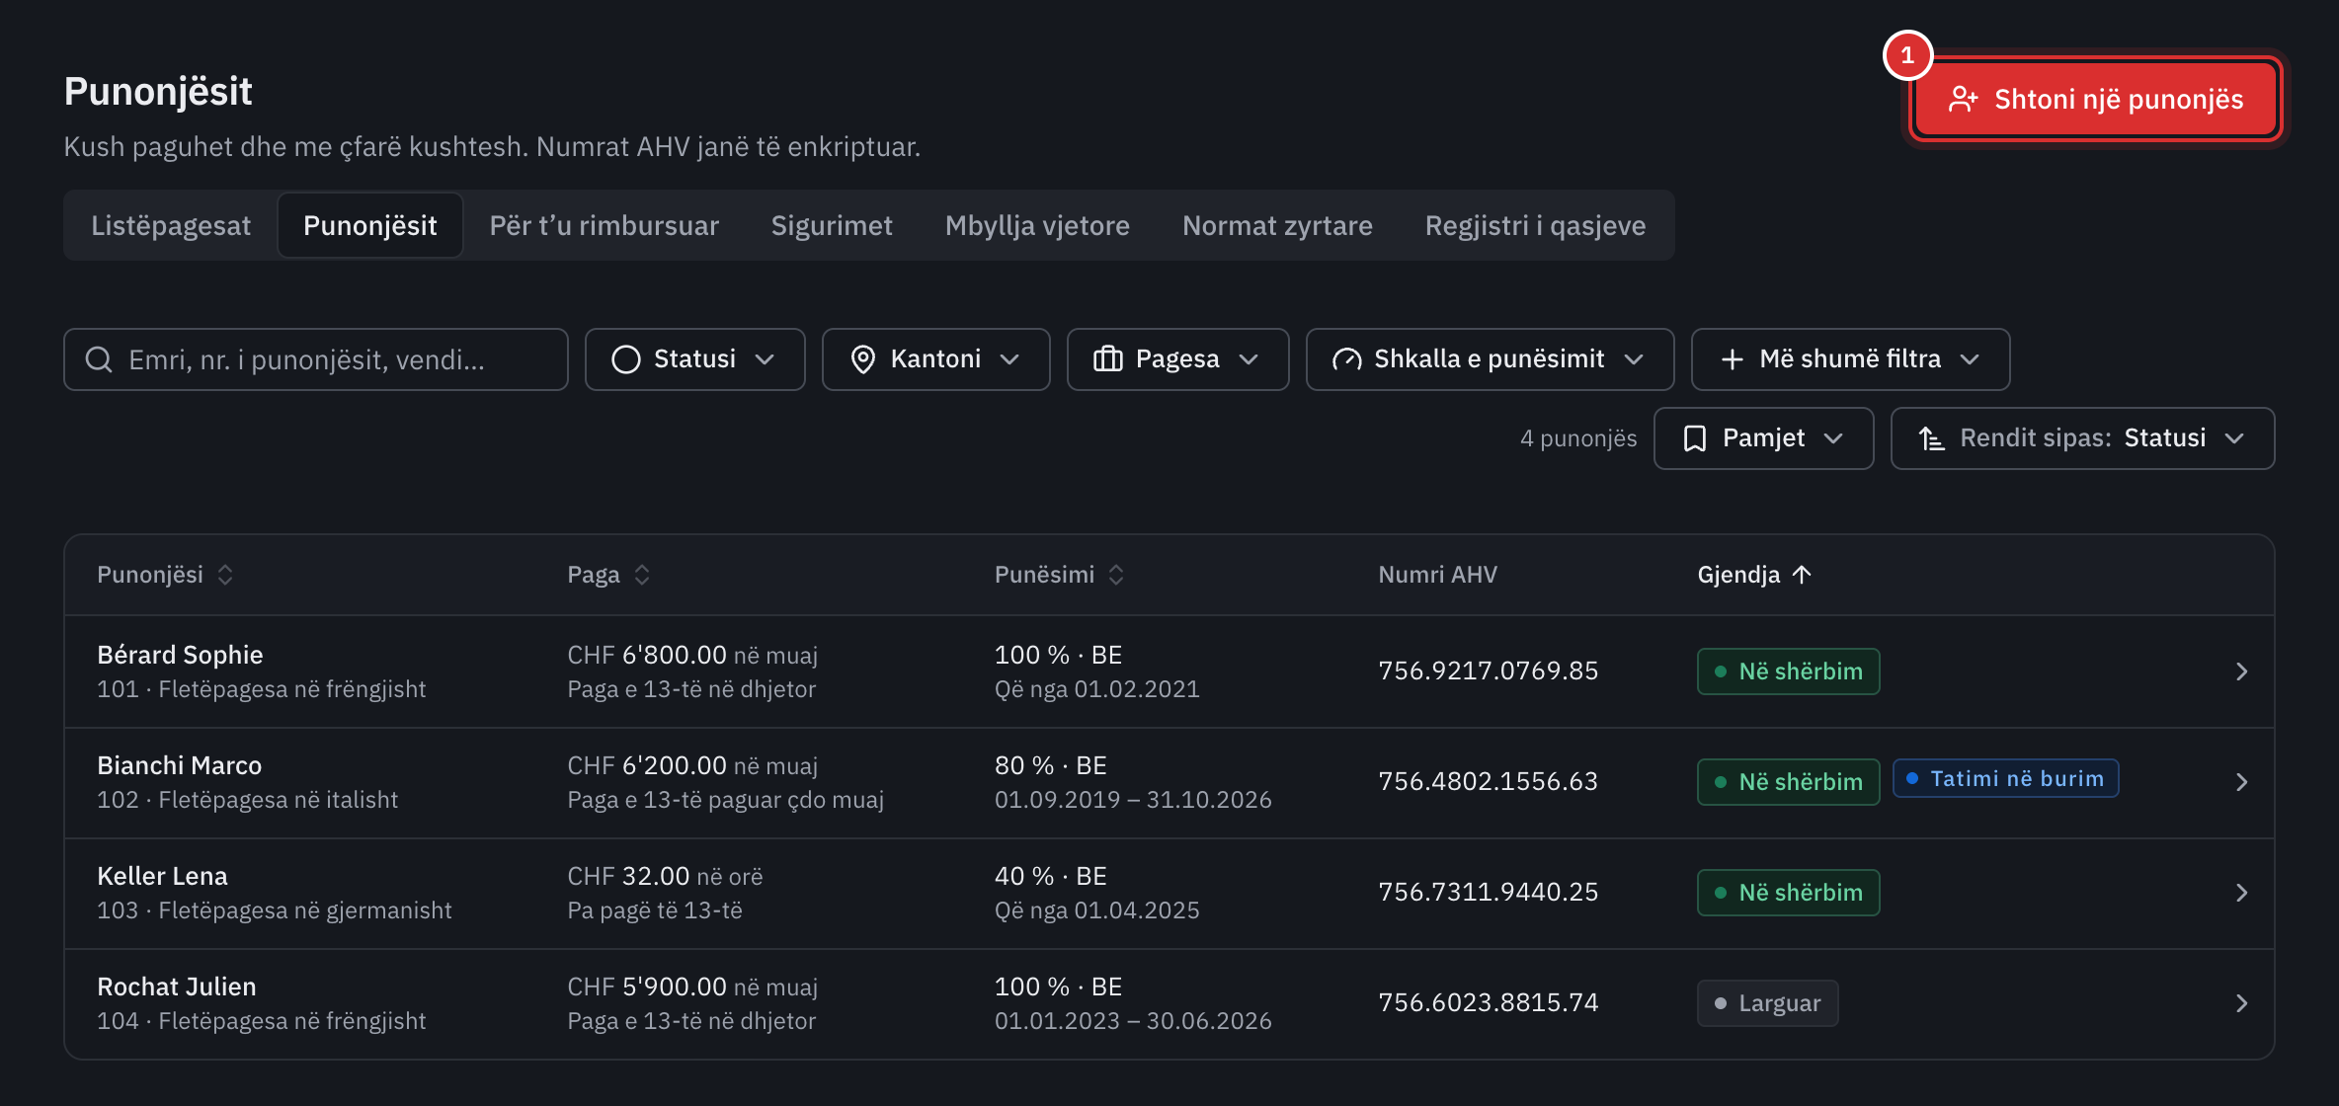Open the Pamjet saved views dropdown

(x=1763, y=438)
